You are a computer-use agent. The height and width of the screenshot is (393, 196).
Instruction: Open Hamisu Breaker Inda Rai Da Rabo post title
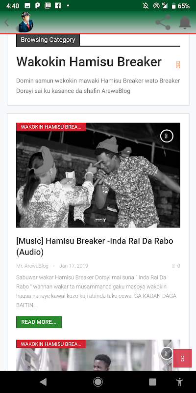click(x=95, y=247)
